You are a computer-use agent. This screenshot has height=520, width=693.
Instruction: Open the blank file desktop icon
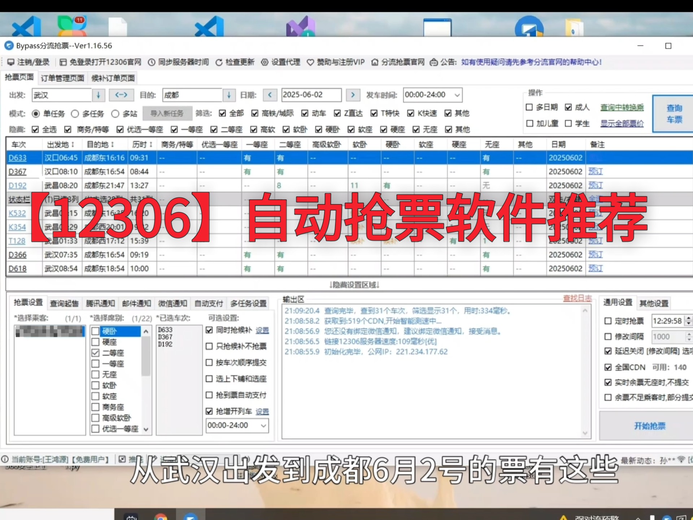(118, 27)
